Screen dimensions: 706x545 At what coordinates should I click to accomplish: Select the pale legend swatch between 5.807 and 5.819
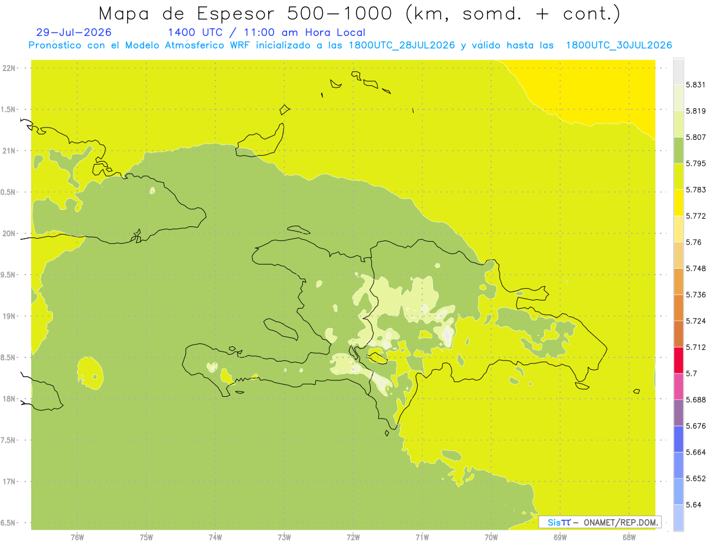[678, 124]
